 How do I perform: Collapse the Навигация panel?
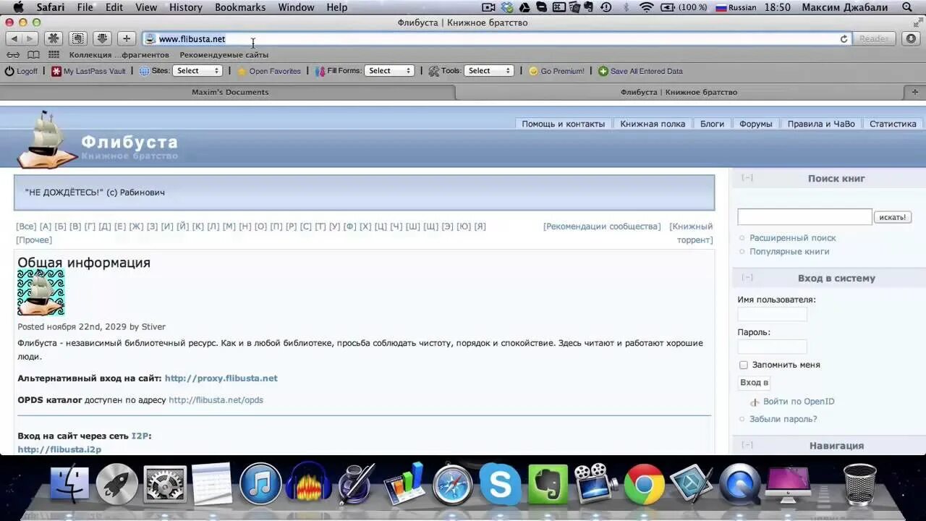(747, 446)
